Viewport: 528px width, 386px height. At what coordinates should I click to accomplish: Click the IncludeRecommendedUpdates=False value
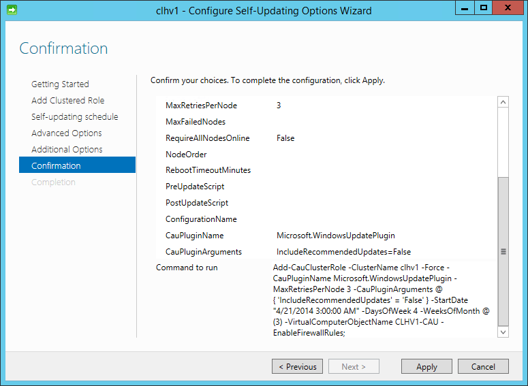(343, 252)
